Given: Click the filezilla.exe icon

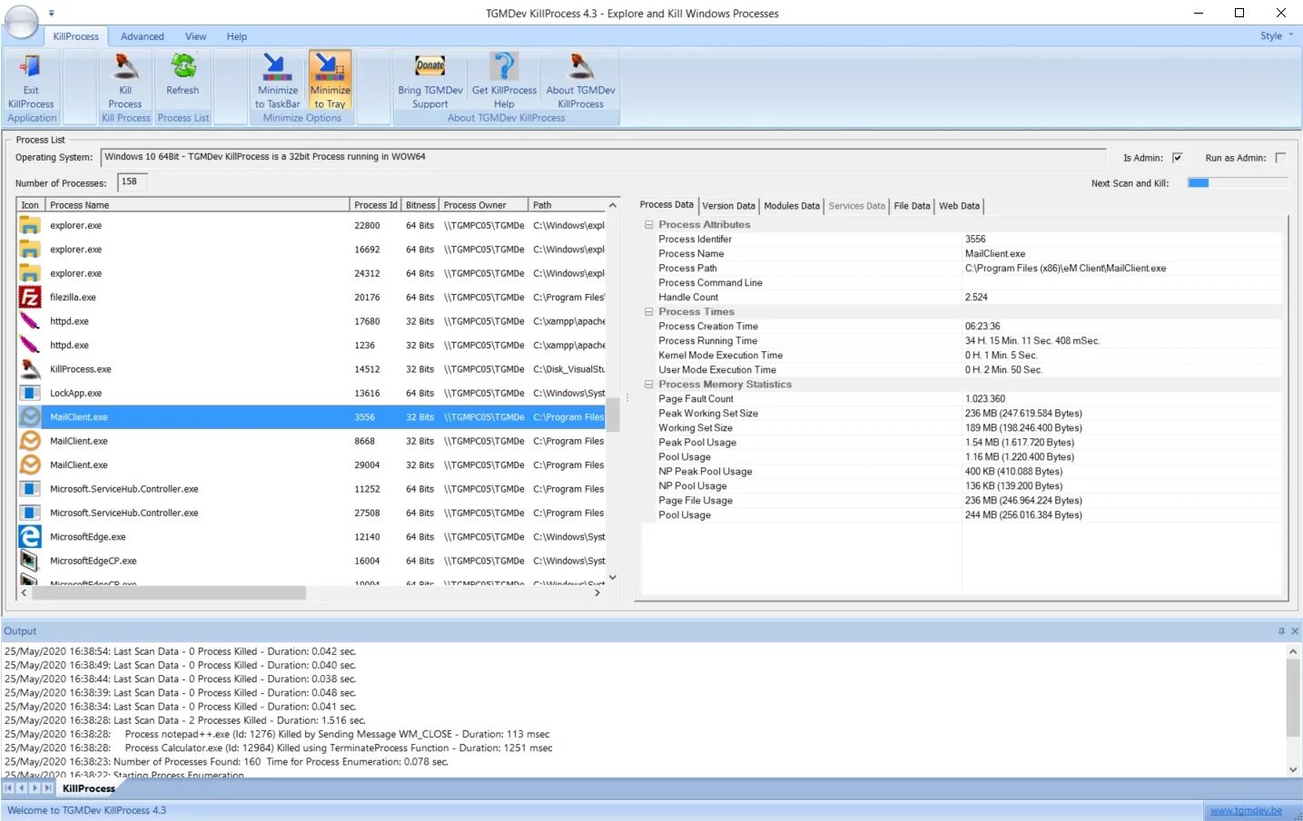Looking at the screenshot, I should [x=30, y=298].
